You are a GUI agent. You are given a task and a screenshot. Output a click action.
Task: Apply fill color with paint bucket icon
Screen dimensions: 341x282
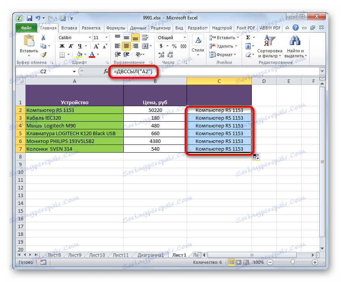tap(80, 55)
